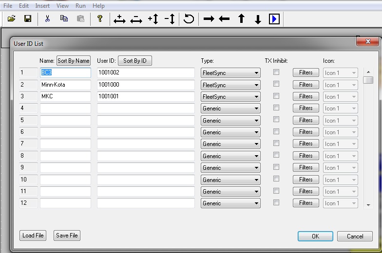Viewport: 382px width, 253px height.
Task: Open the Edit menu
Action: tap(23, 6)
